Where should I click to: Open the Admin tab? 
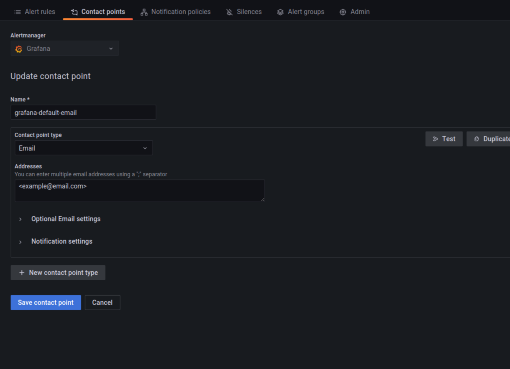[355, 12]
